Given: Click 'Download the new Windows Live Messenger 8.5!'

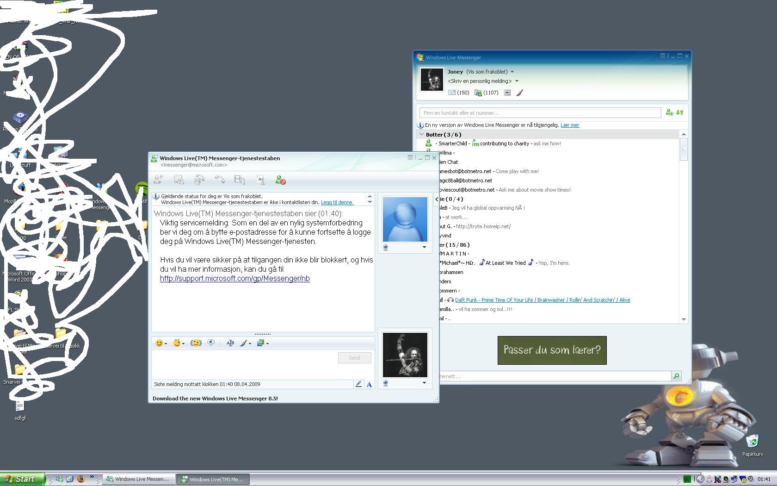Looking at the screenshot, I should pyautogui.click(x=215, y=398).
